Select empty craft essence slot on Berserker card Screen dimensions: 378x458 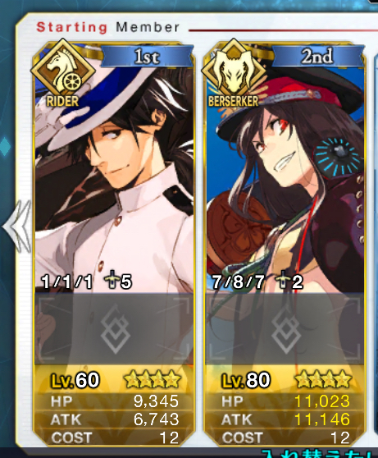pos(285,328)
